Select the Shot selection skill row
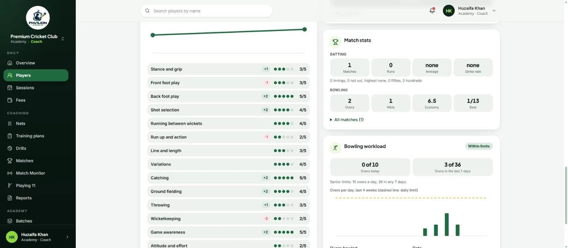Image resolution: width=568 pixels, height=248 pixels. pos(229,110)
